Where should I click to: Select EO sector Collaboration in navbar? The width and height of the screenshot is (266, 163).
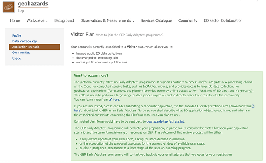click(x=223, y=20)
